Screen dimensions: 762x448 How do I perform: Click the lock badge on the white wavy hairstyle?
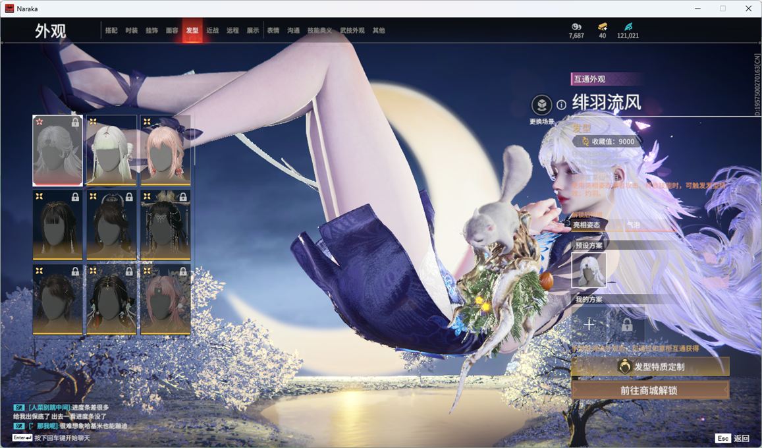75,122
